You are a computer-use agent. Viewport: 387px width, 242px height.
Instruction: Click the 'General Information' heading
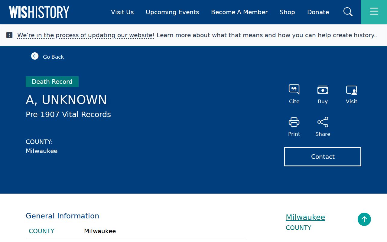pos(62,216)
